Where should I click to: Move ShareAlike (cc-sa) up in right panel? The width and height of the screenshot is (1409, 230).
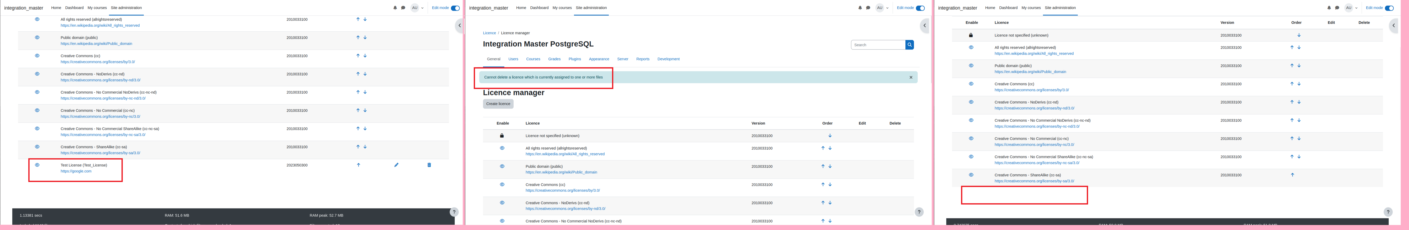pos(1293,175)
